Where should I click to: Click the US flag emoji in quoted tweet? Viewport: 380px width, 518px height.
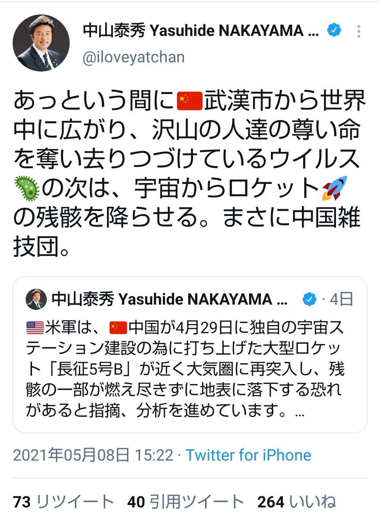coord(35,328)
